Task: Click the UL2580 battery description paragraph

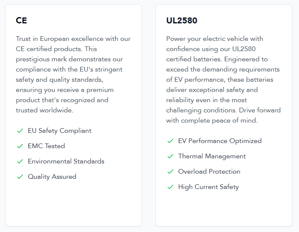Action: [223, 80]
